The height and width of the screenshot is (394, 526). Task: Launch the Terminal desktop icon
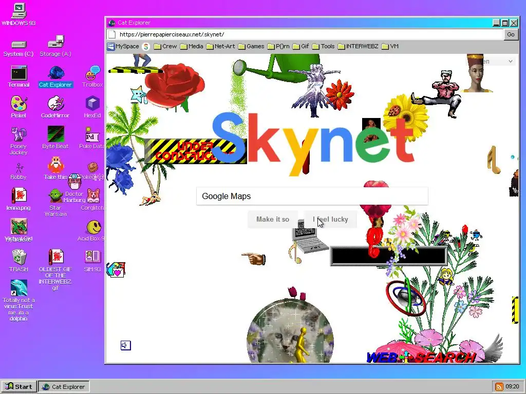18,77
